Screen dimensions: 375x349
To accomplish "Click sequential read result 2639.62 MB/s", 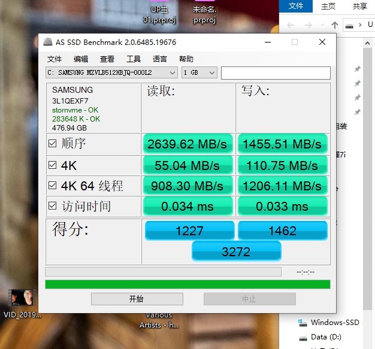I will [x=187, y=144].
